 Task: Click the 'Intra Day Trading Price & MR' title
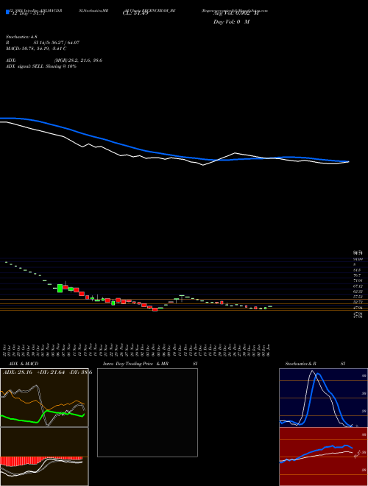[135, 364]
